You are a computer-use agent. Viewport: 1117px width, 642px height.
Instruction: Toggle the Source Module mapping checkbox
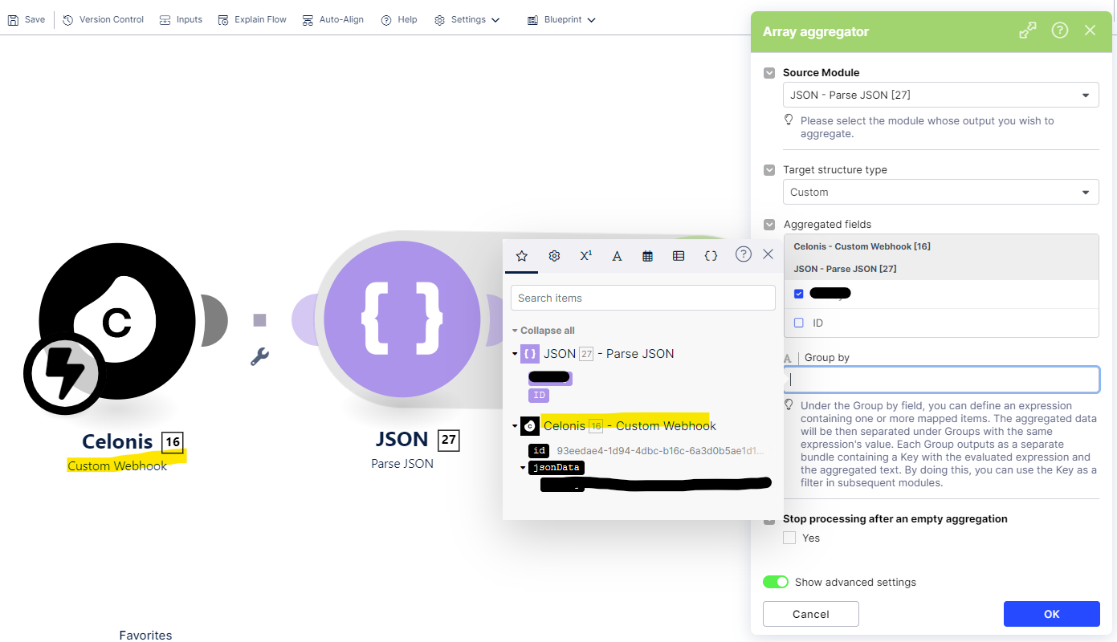pyautogui.click(x=769, y=72)
